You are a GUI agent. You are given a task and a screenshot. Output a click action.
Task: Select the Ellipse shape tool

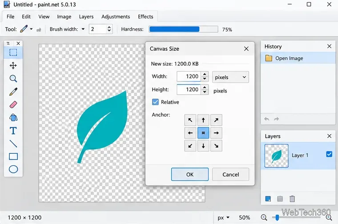pos(13,169)
